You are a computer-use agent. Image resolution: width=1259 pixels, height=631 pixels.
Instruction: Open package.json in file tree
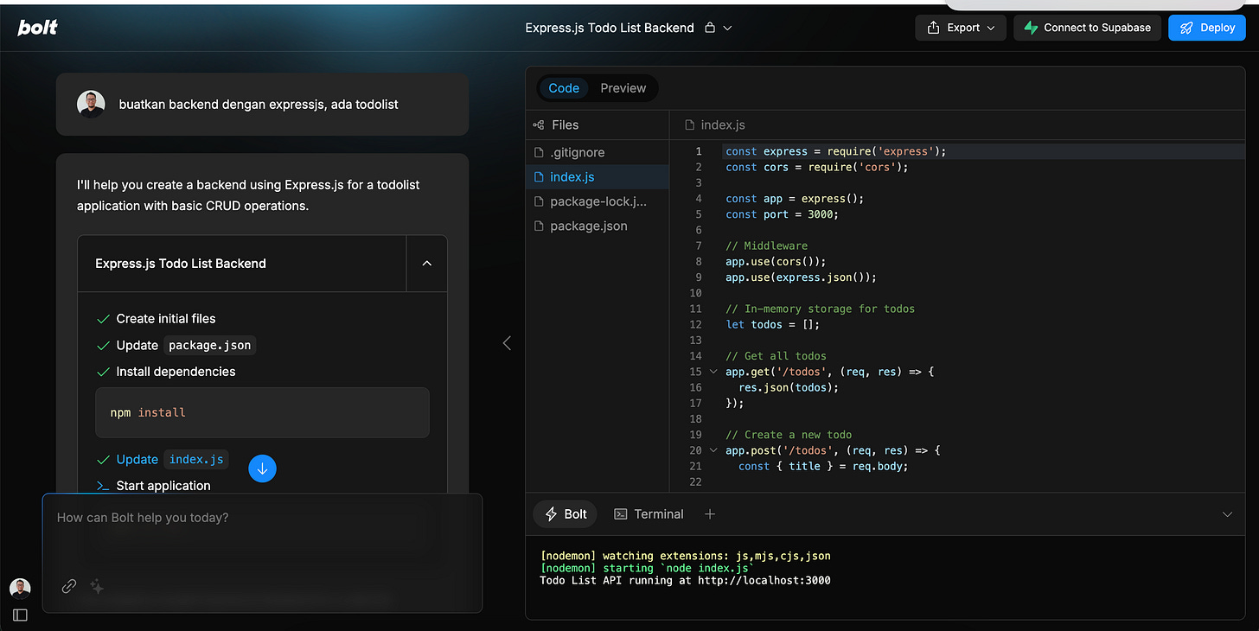[x=598, y=226]
